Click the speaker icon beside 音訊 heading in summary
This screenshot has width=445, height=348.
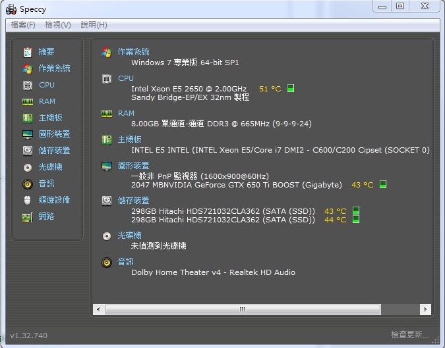(x=107, y=262)
